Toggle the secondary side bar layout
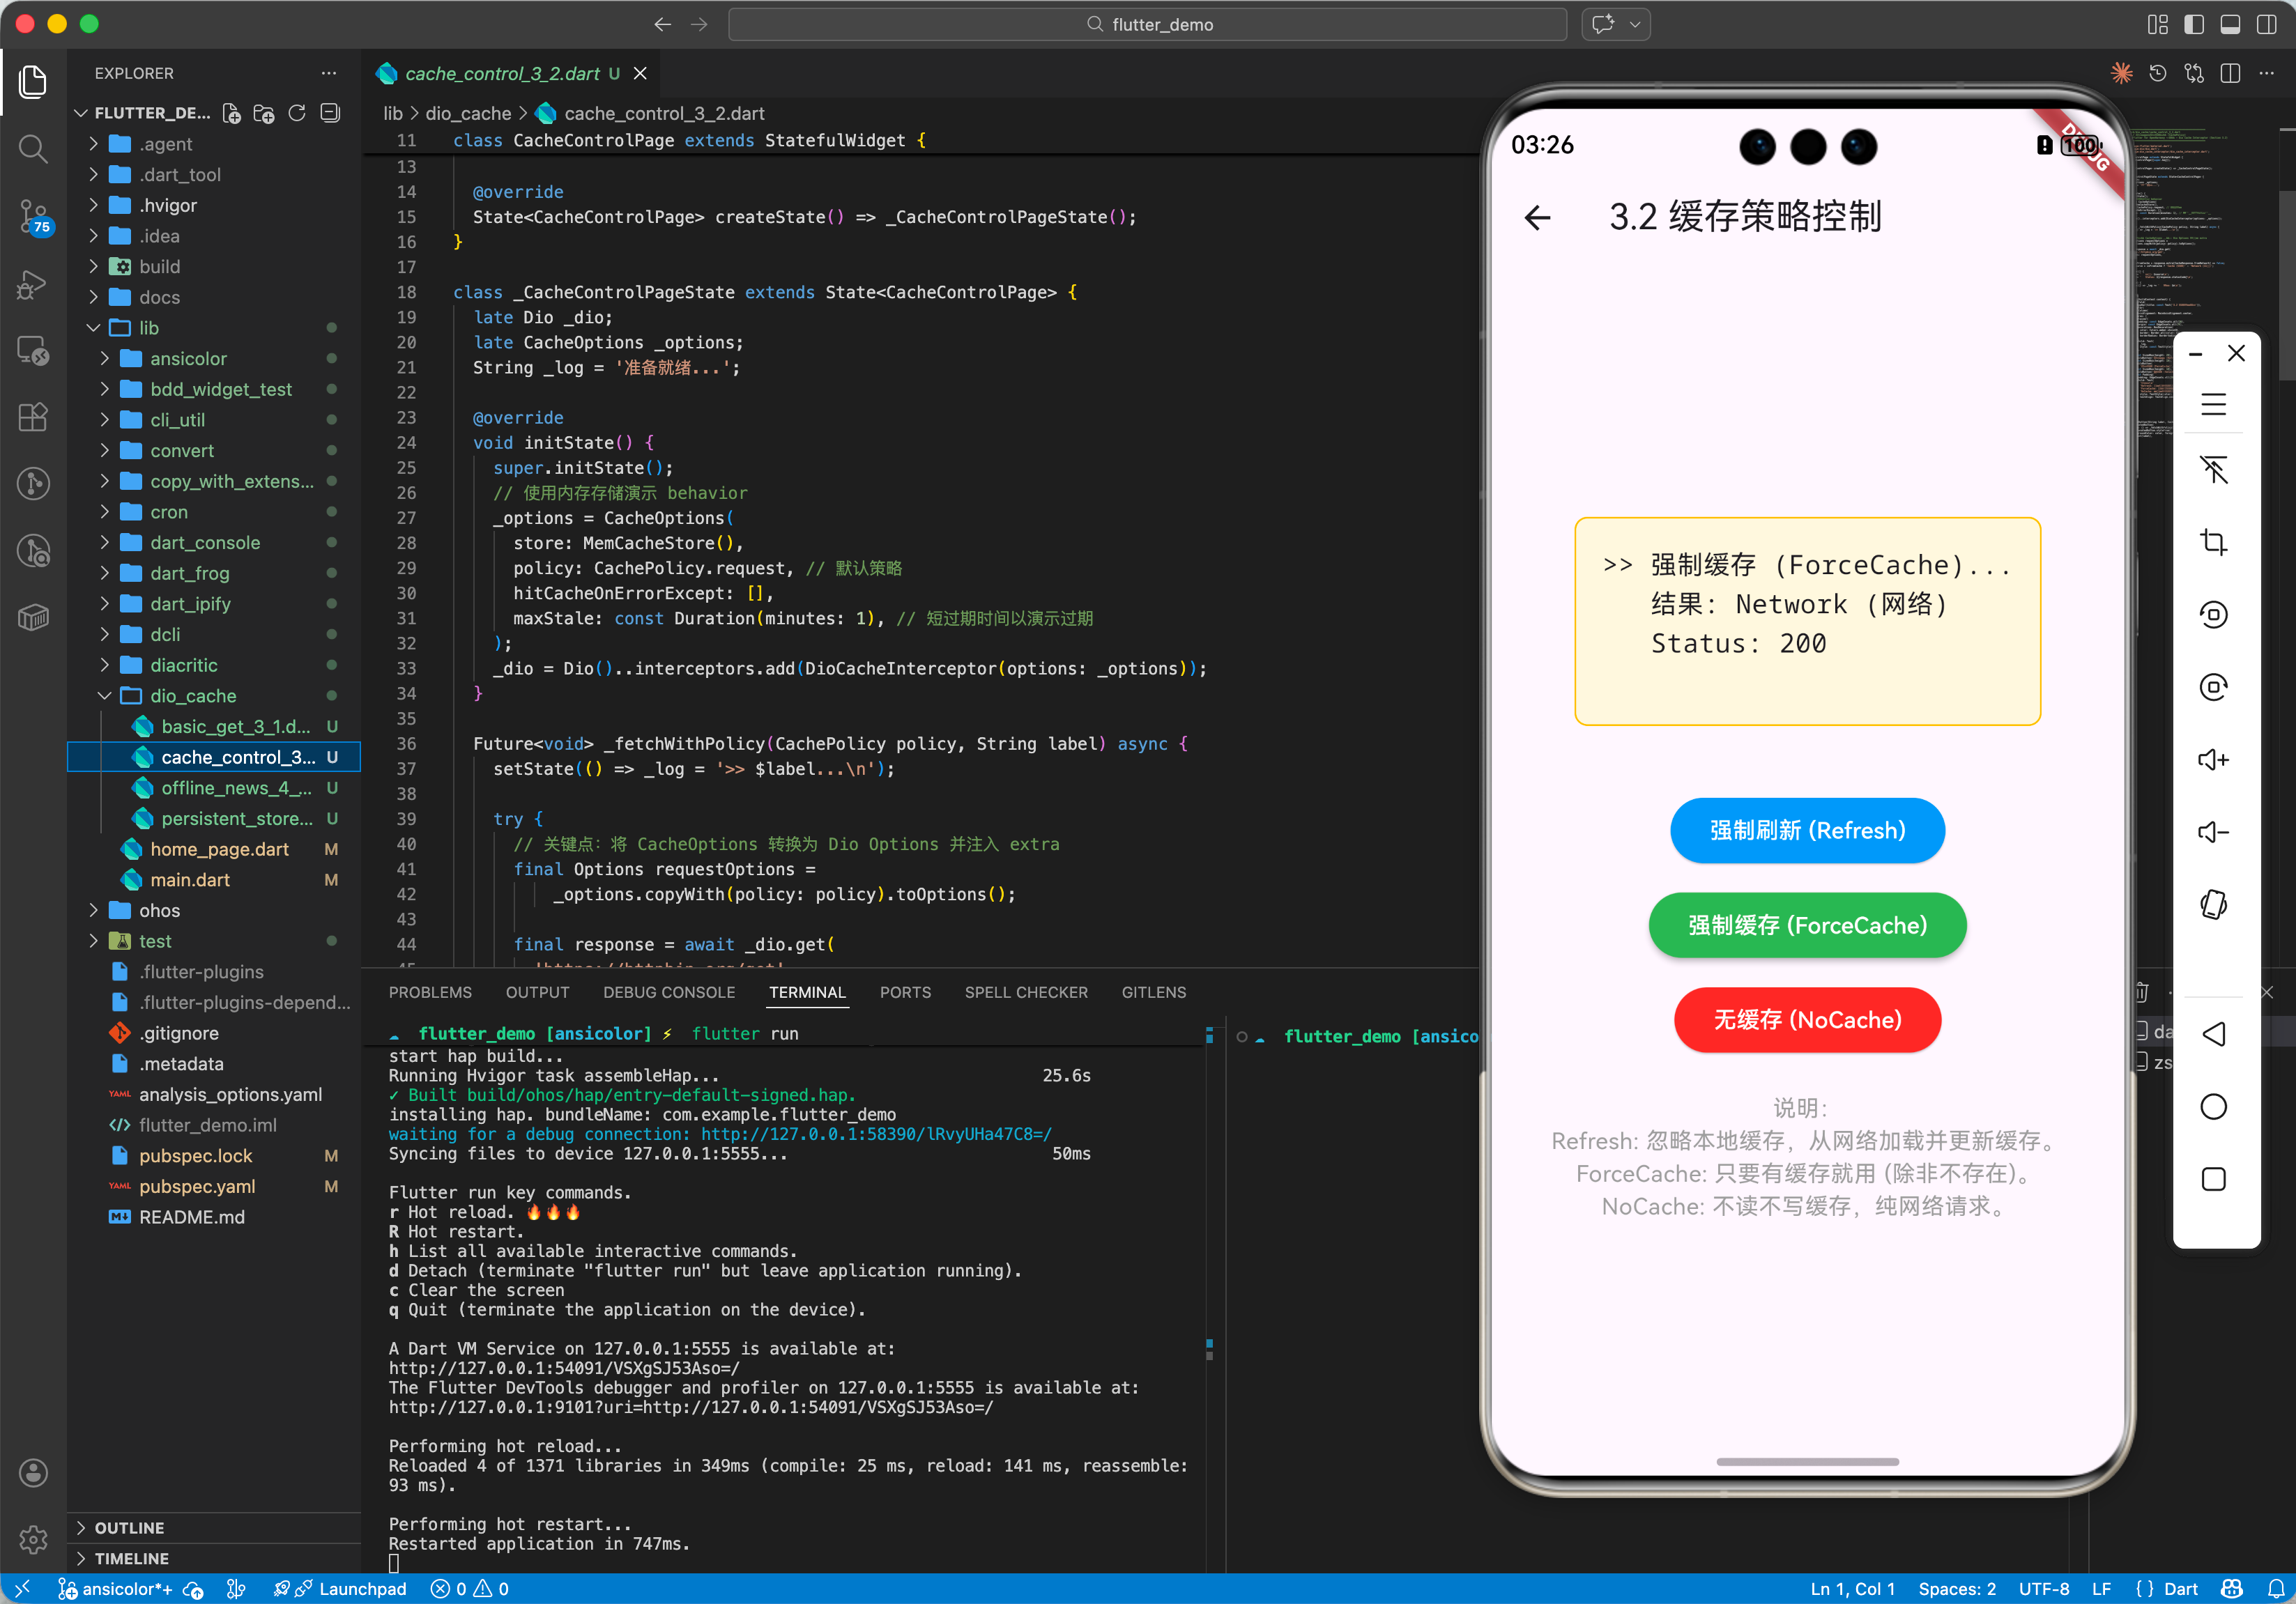Screen dimensions: 2296x1604 [x=2266, y=24]
